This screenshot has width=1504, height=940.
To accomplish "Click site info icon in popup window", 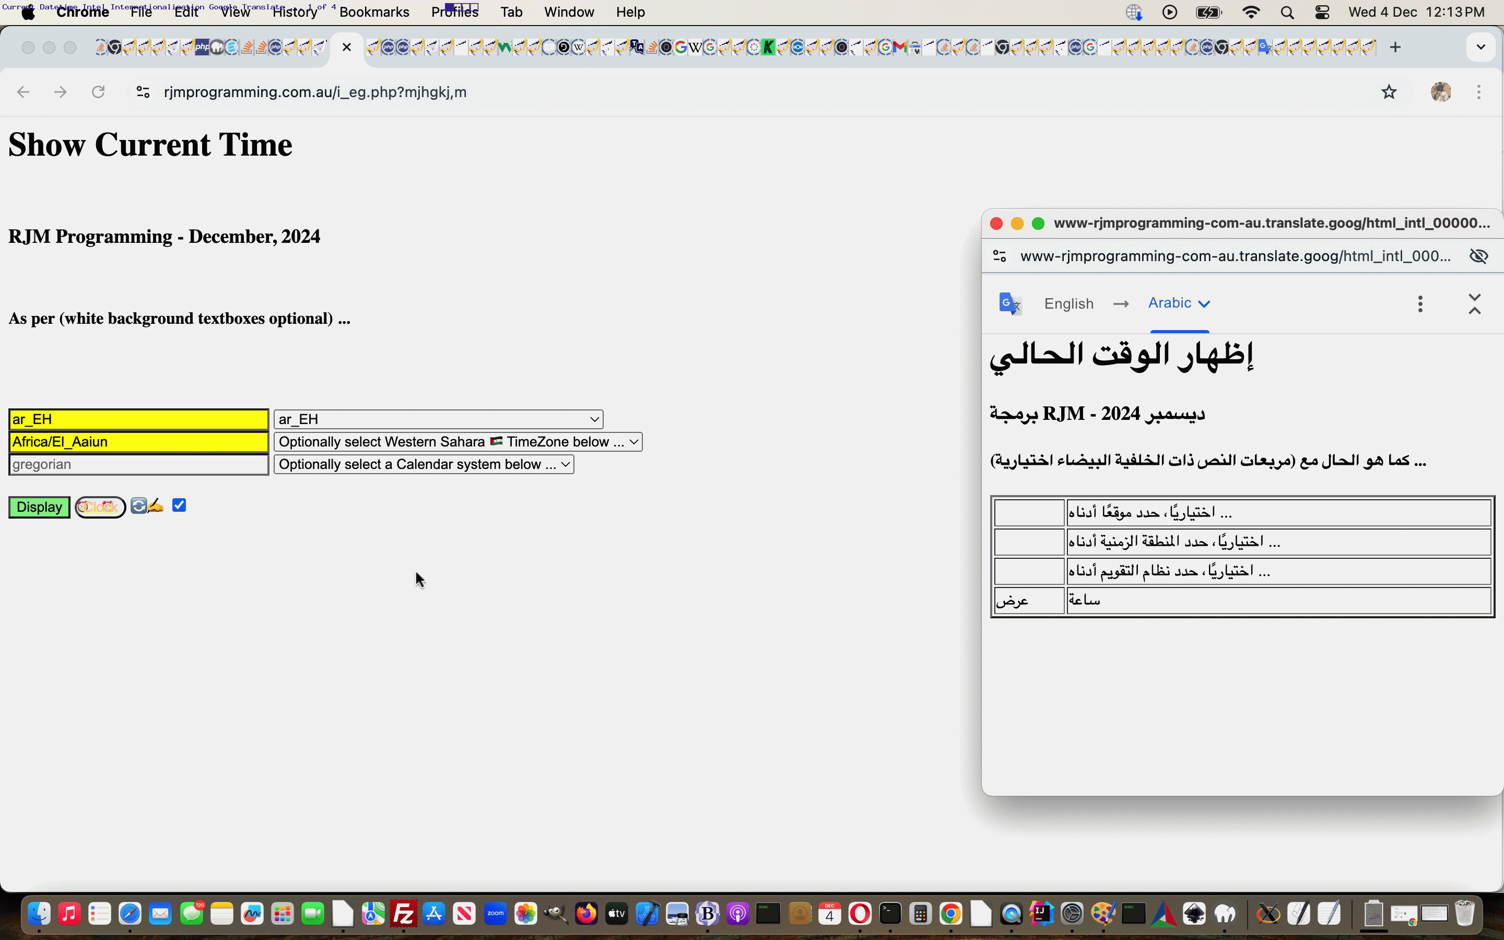I will (x=1000, y=256).
